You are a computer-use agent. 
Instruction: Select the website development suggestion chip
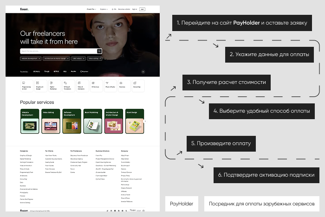[x=31, y=58]
